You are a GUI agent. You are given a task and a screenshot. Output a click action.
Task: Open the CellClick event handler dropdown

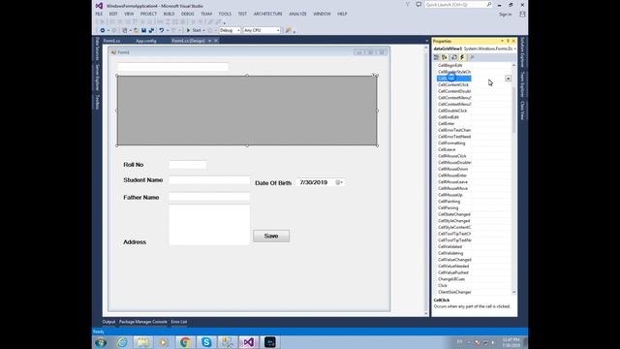click(x=508, y=79)
